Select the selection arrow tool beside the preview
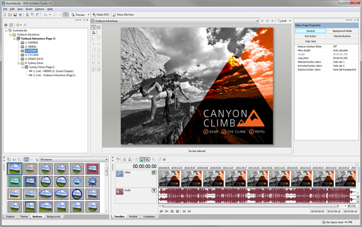The image size is (362, 227). click(94, 28)
